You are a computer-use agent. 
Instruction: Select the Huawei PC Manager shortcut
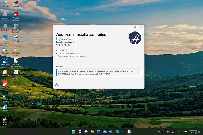[16, 74]
